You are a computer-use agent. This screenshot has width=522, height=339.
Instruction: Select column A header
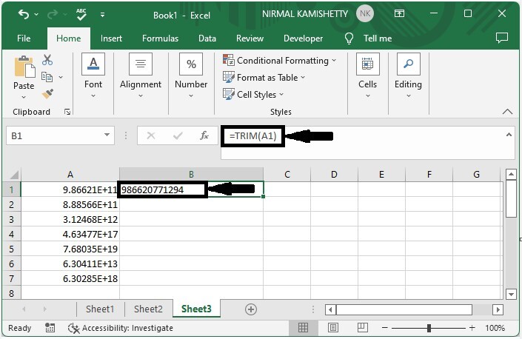[x=70, y=175]
